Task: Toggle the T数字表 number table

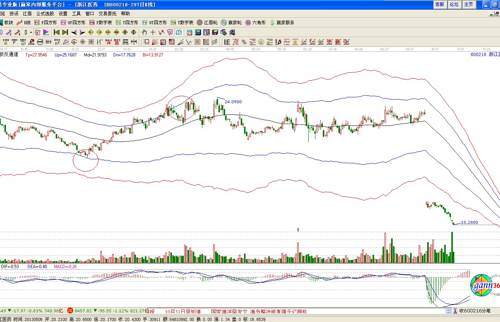Action: [x=182, y=23]
